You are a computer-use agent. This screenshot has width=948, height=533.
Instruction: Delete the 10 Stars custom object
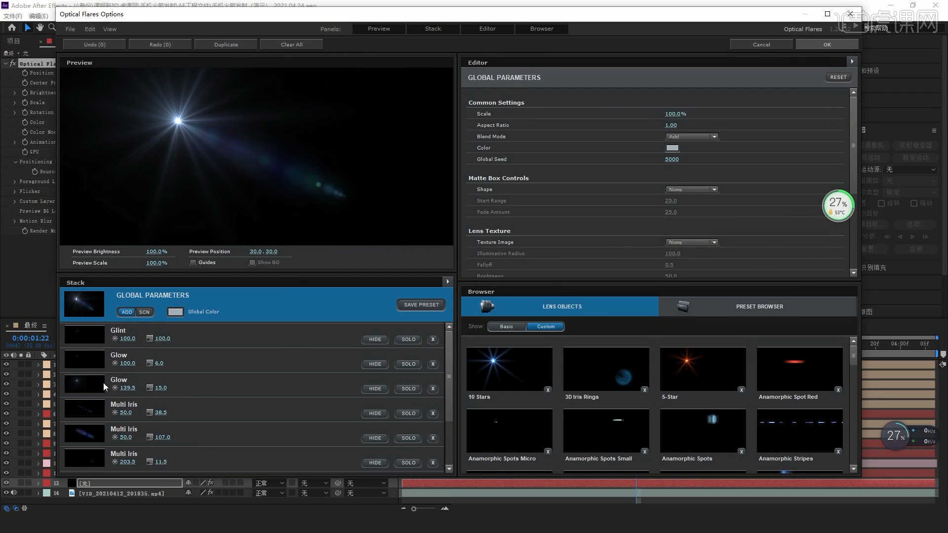point(548,390)
